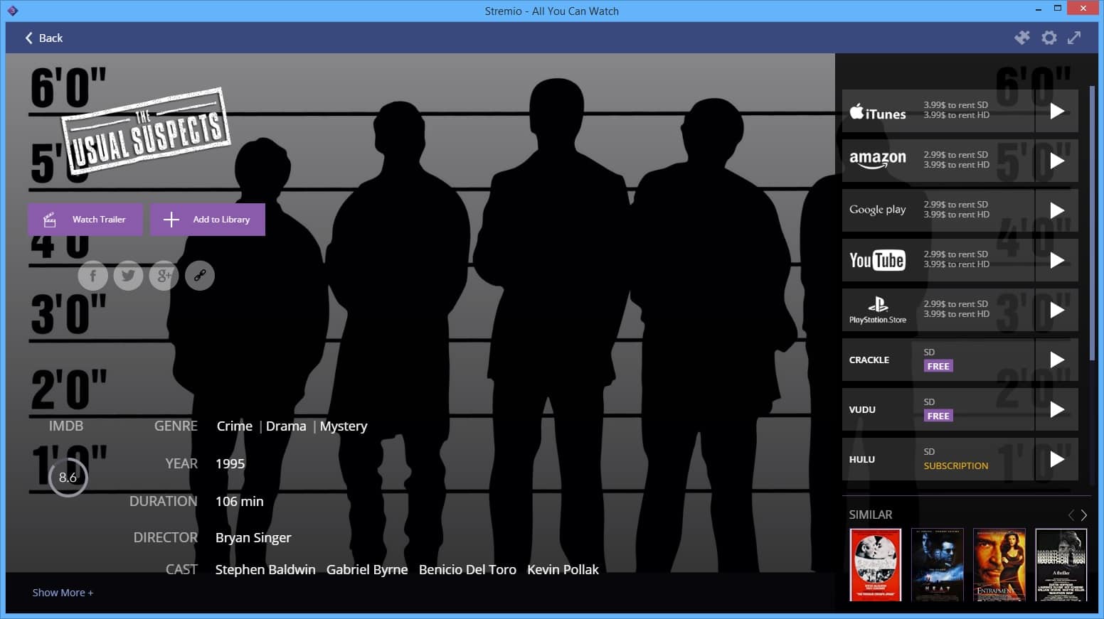1104x619 pixels.
Task: Click the Mystery genre link
Action: point(344,426)
